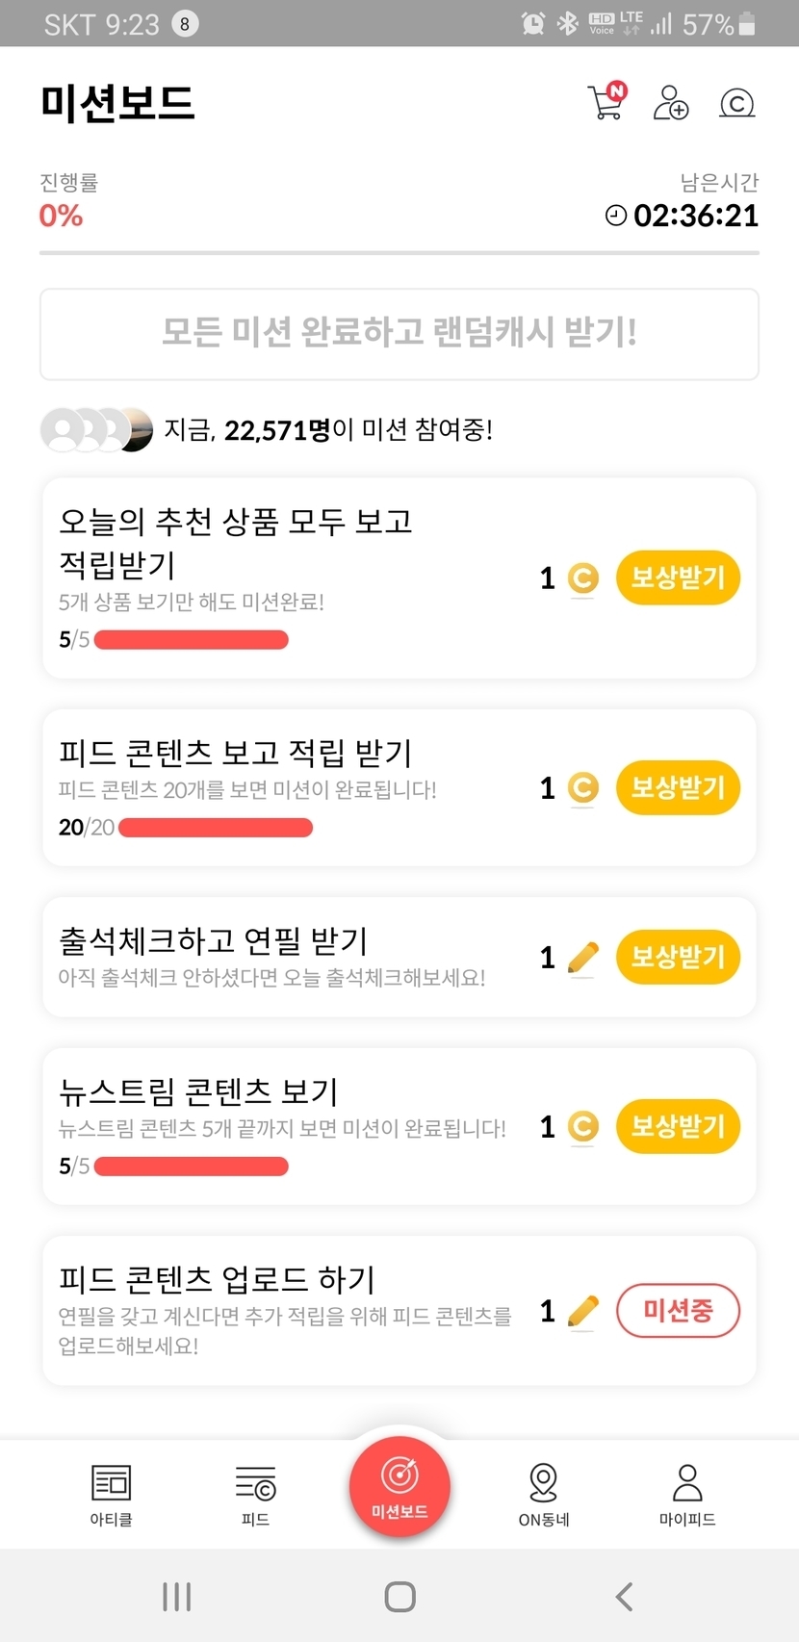Tap the pencil icon on 출석체크 mission

point(582,958)
